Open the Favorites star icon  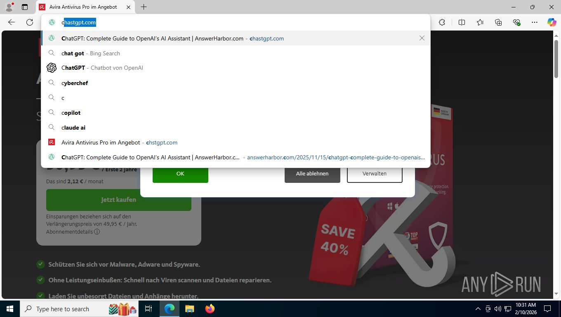480,22
